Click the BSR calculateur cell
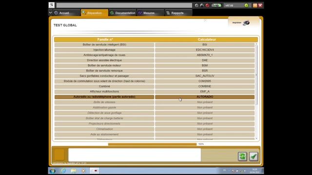The image size is (312, 175). tap(205, 70)
